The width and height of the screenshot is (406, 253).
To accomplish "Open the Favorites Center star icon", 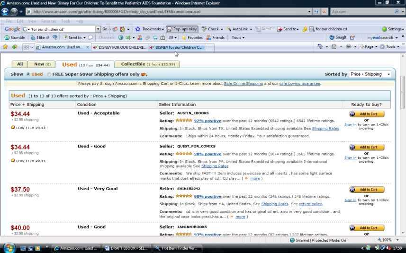I will click(x=5, y=47).
